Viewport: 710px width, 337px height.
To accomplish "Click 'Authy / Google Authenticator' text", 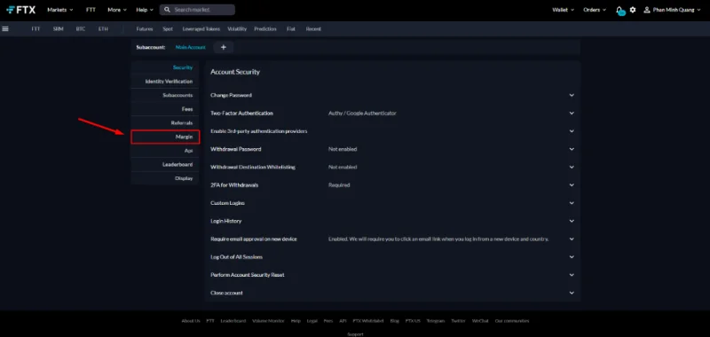I will pyautogui.click(x=362, y=114).
